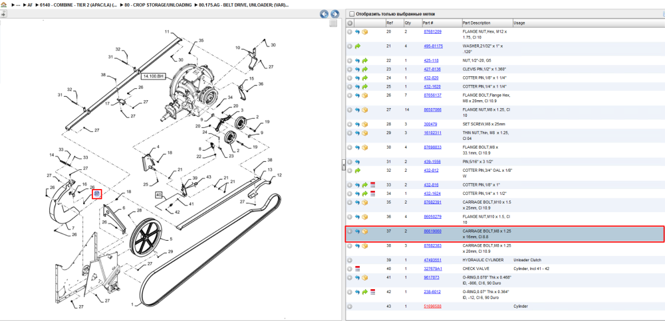Image resolution: width=665 pixels, height=321 pixels.
Task: Click the add-all circle in table header
Action: click(350, 23)
